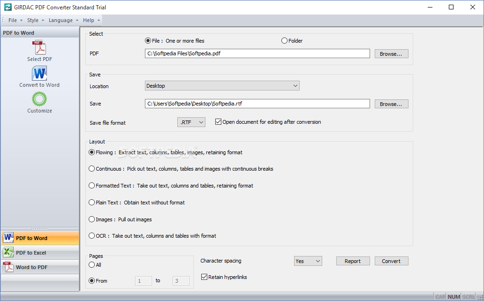
Task: Switch to the PDF to Excel tab
Action: (x=40, y=253)
